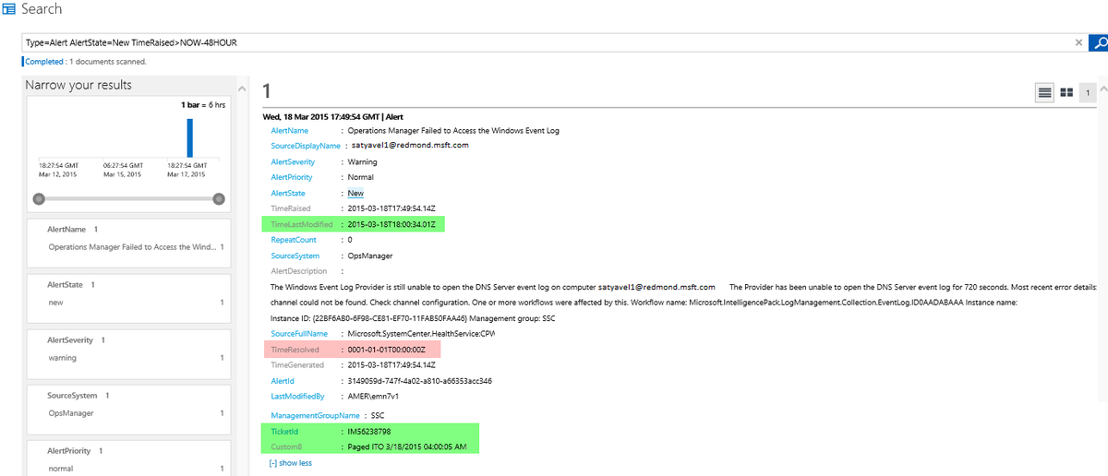Switch to tile/grid view layout icon
1108x476 pixels.
(x=1066, y=92)
